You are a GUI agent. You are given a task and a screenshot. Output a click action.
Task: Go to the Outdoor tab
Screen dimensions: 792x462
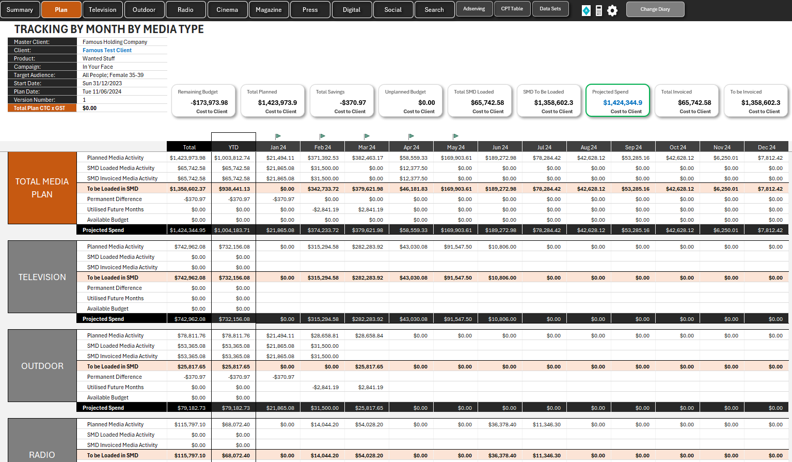pyautogui.click(x=144, y=10)
